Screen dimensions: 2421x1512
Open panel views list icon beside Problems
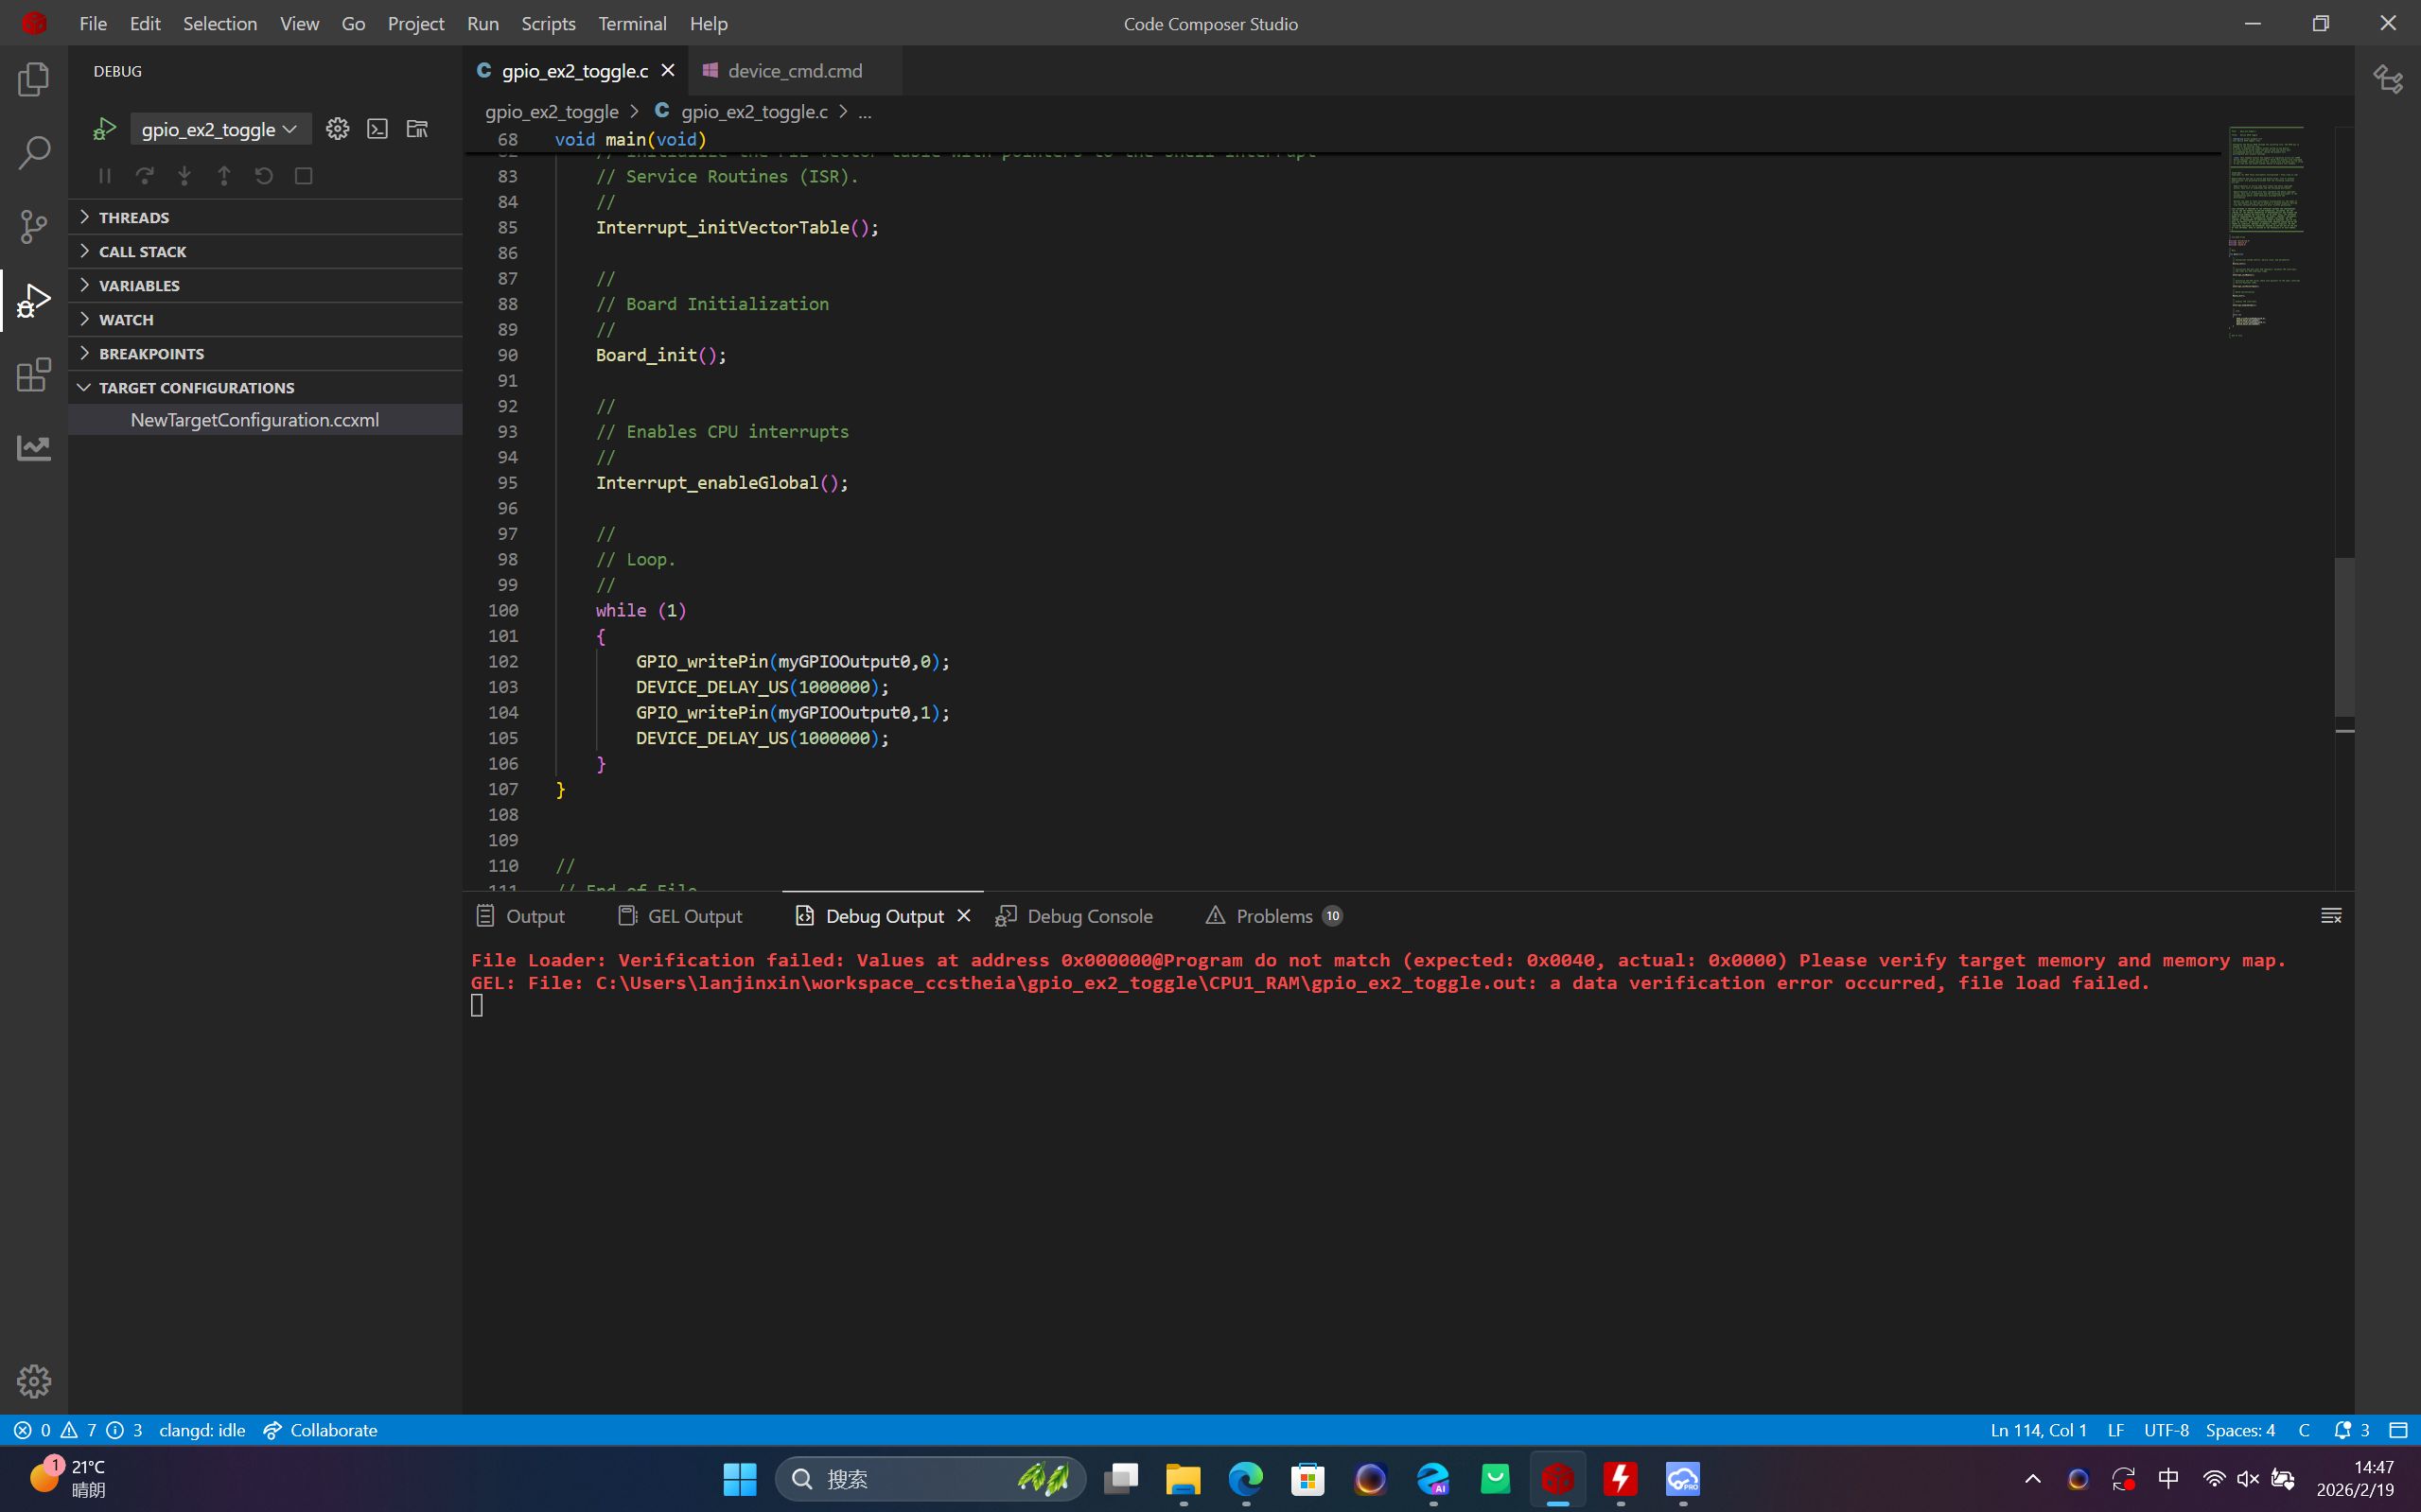pos(2331,916)
